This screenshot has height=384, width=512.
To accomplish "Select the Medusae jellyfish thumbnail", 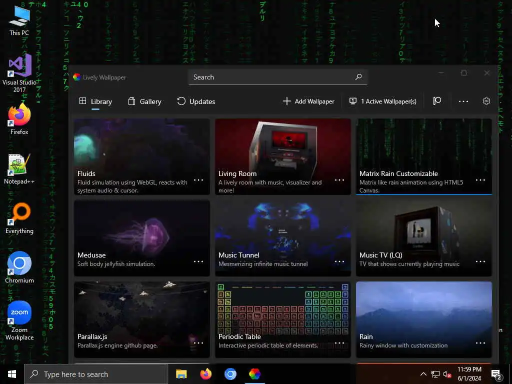I will tap(141, 238).
